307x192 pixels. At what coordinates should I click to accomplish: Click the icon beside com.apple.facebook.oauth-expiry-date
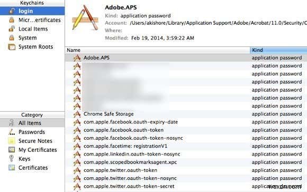[x=77, y=122]
